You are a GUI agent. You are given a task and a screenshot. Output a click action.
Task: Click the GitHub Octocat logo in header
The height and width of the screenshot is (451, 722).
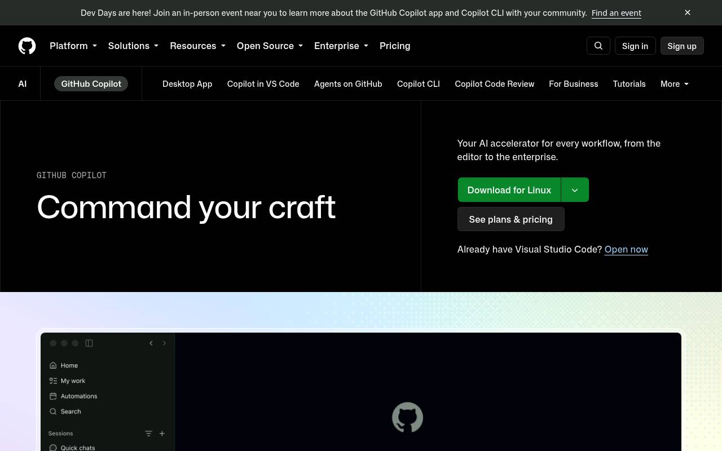coord(27,46)
